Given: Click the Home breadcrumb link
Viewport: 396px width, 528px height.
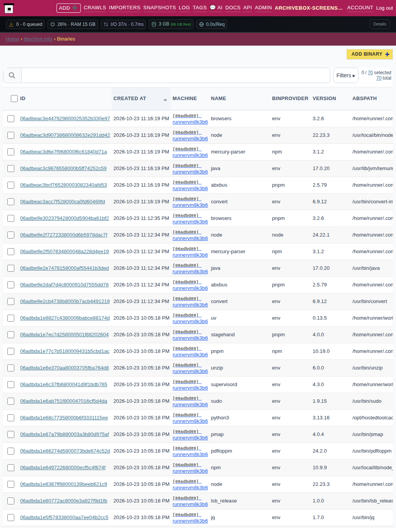Looking at the screenshot, I should pos(12,39).
